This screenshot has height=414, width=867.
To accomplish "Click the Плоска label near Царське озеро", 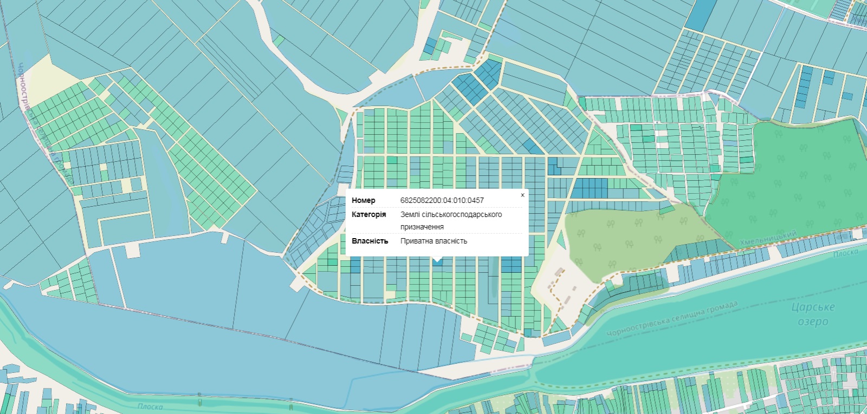I will pos(845,253).
